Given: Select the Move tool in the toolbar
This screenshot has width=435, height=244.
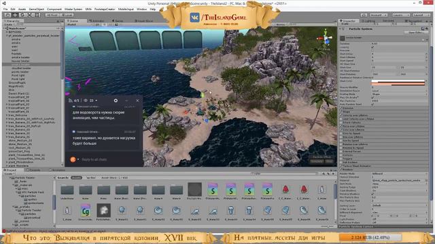Looking at the screenshot, I should pyautogui.click(x=15, y=15).
